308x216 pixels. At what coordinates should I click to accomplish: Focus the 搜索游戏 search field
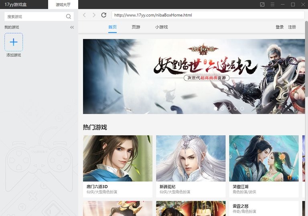39,16
